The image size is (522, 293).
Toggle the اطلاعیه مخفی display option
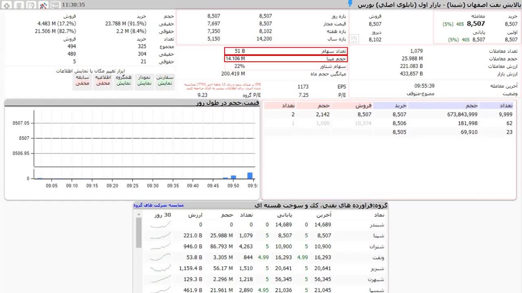click(x=103, y=80)
